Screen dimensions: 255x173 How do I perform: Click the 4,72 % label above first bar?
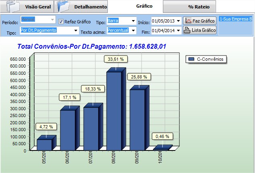pyautogui.click(x=46, y=126)
